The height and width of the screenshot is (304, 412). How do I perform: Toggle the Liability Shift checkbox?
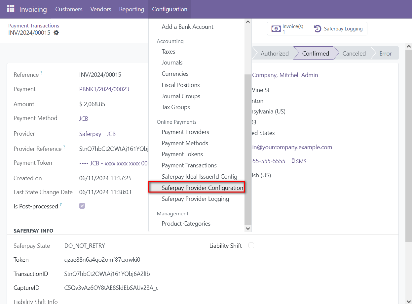[x=251, y=245]
